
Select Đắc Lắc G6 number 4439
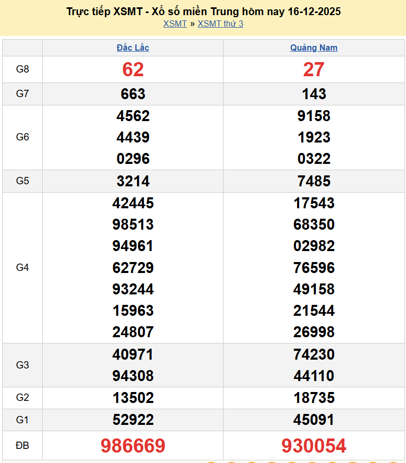click(x=133, y=137)
